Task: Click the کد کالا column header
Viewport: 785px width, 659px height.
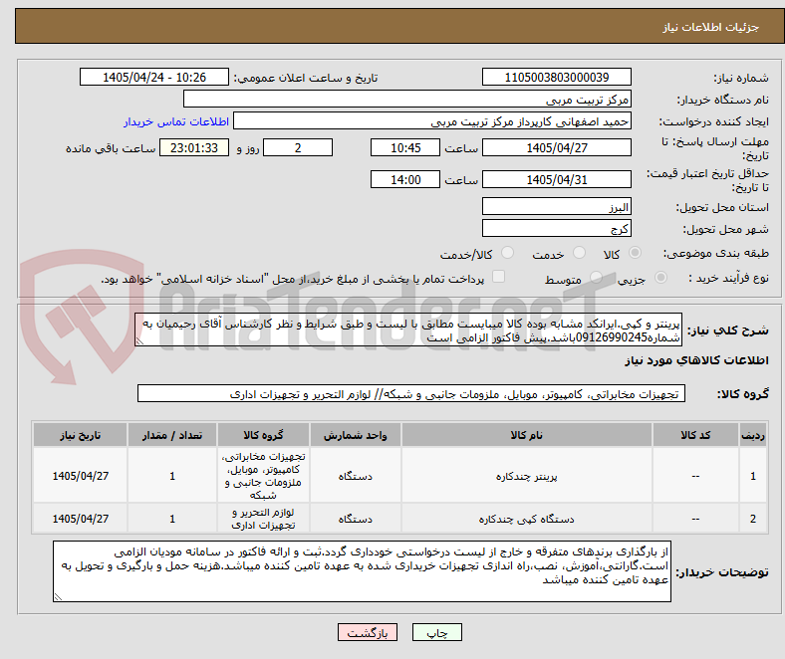Action: click(695, 435)
